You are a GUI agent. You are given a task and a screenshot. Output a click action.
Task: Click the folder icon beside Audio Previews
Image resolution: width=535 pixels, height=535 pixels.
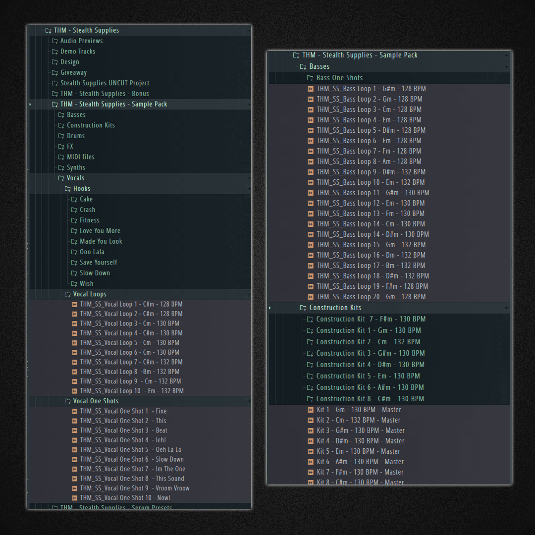coord(55,41)
